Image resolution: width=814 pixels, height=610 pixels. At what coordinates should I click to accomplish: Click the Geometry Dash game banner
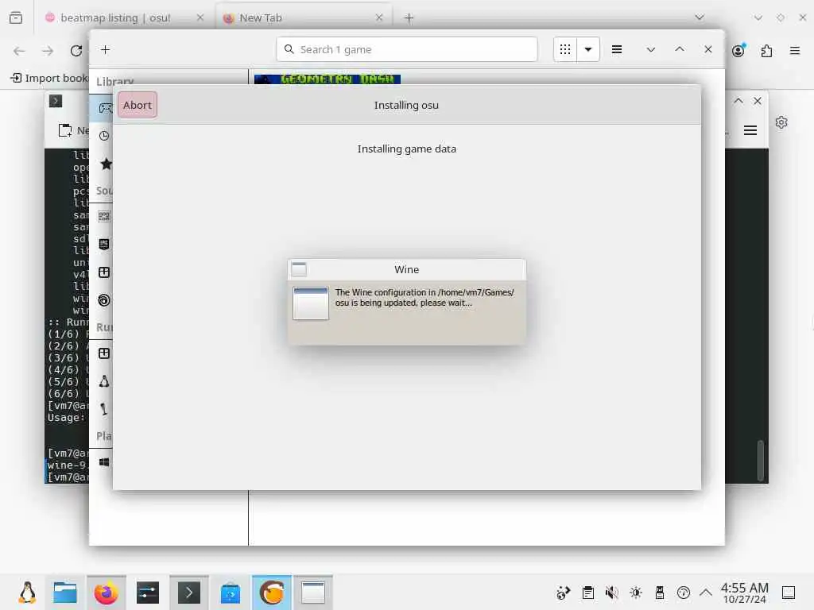[328, 79]
